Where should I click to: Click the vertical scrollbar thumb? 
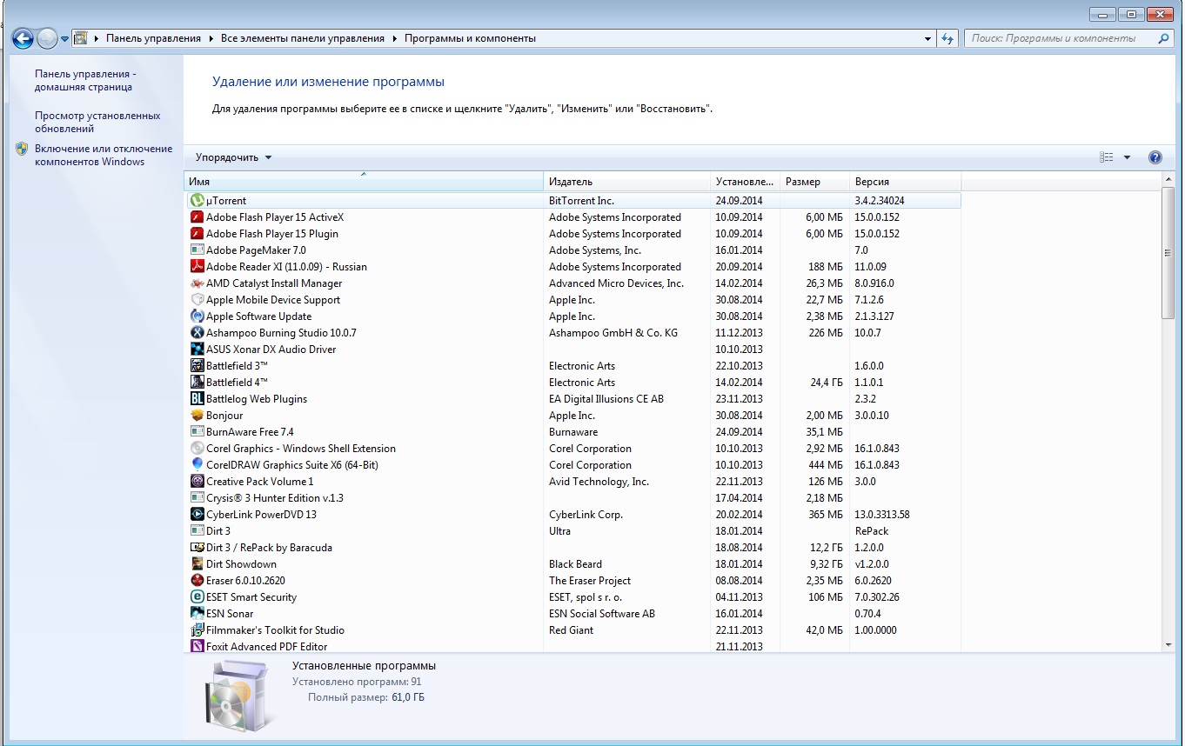coord(1168,254)
